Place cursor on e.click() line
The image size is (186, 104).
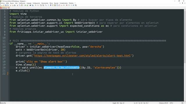(x=23, y=70)
